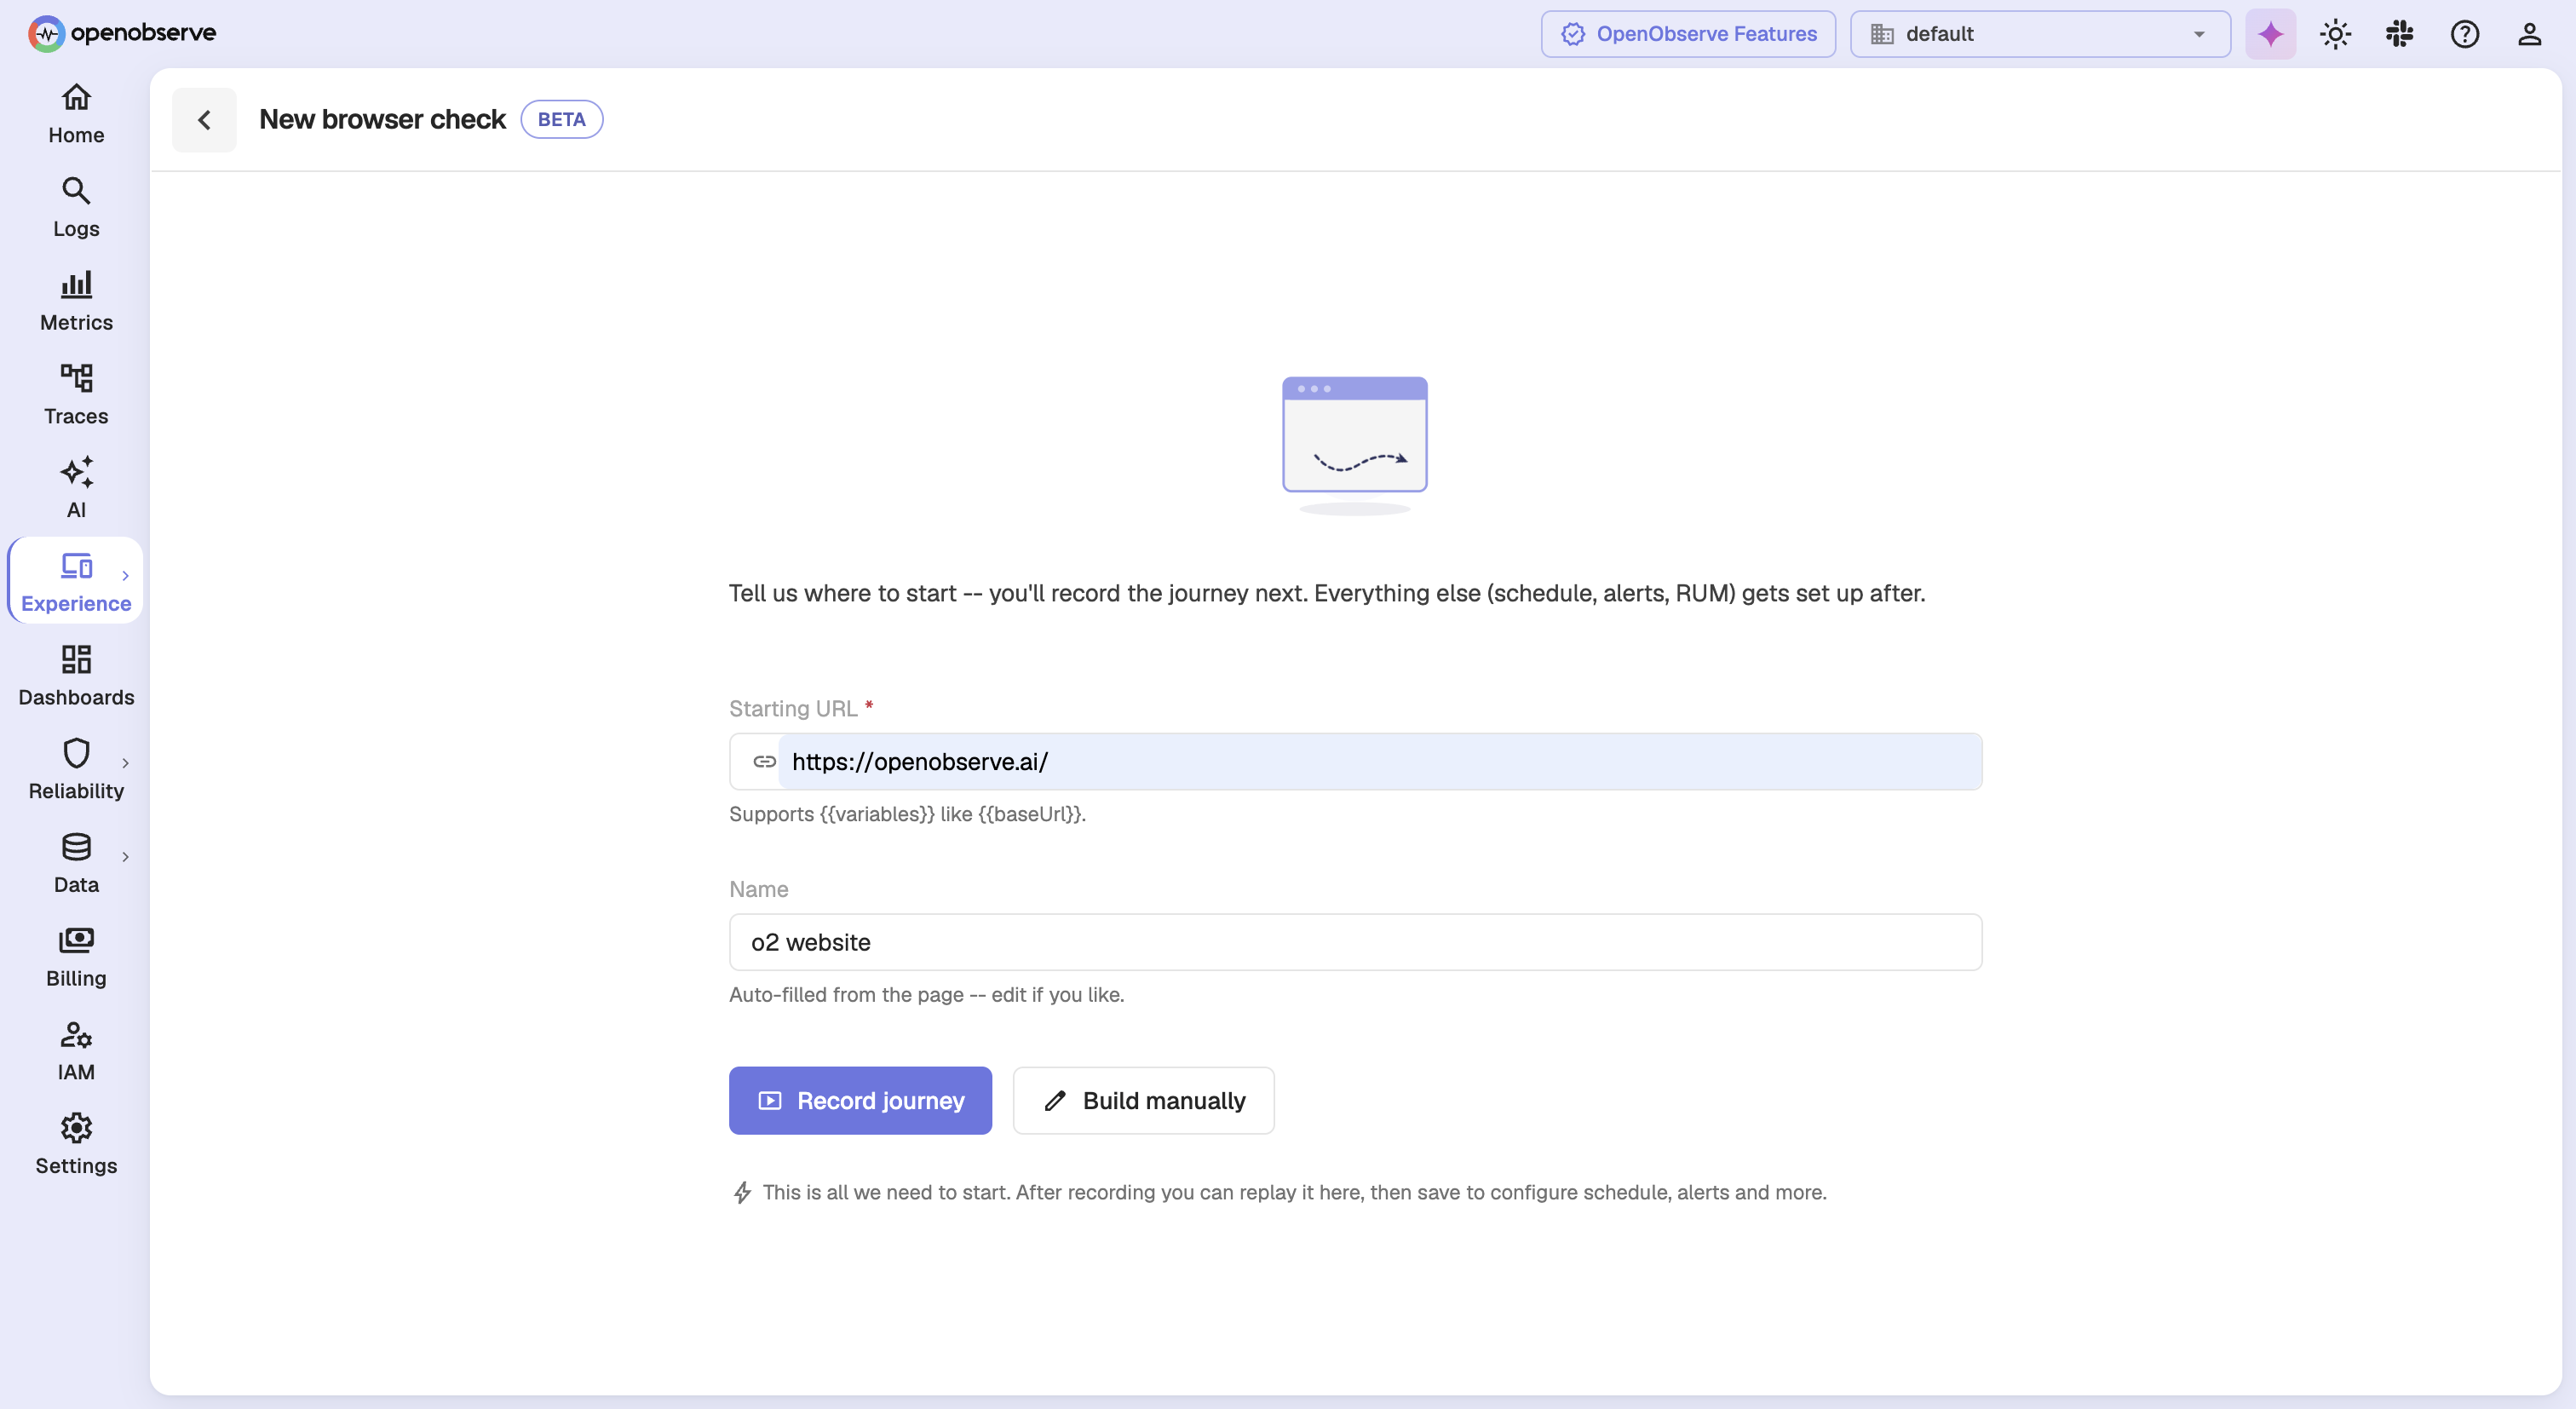Screen dimensions: 2576x1409
Task: Expand the Data submenu chevron
Action: click(125, 856)
